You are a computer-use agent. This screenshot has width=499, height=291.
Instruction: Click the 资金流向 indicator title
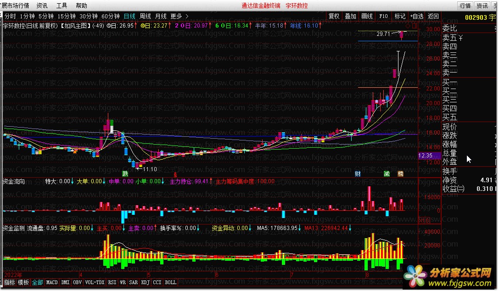click(x=14, y=182)
